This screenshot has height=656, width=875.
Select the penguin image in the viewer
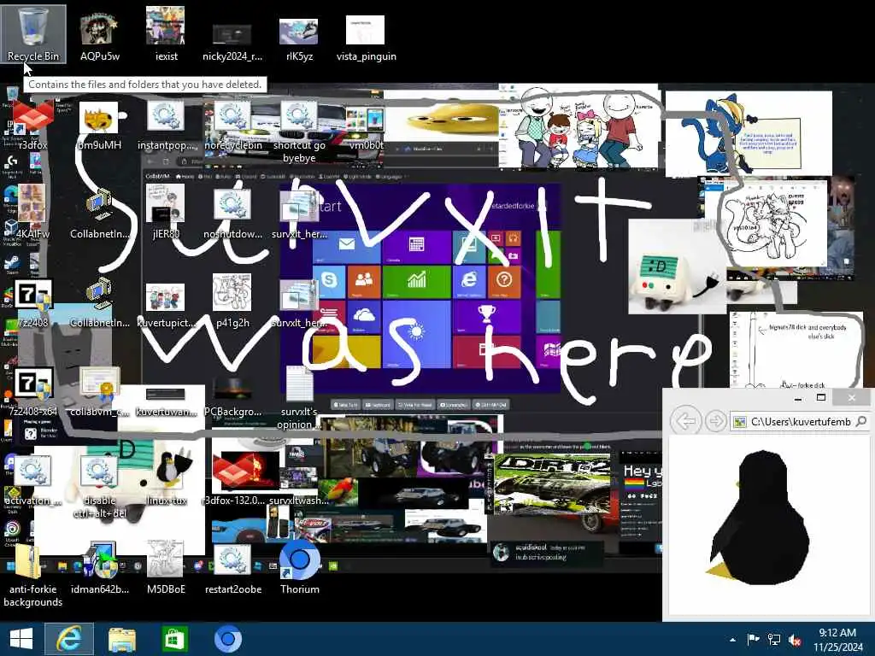[x=760, y=518]
